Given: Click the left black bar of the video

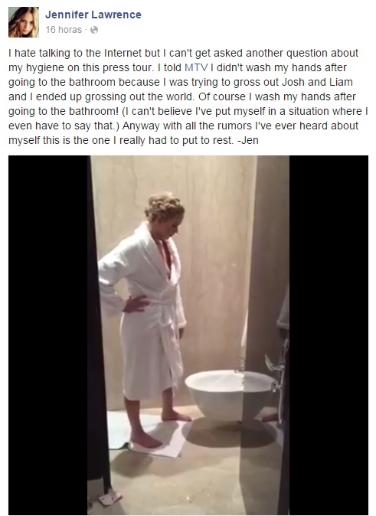Looking at the screenshot, I should (48, 335).
